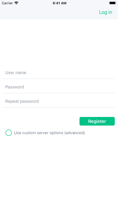Screen dimensions: 118x211
Task: Click the 'Use custom server options' label
Action: [49, 133]
